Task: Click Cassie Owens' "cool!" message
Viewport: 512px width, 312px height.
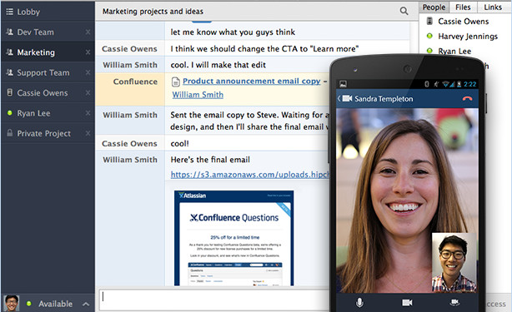Action: [179, 144]
